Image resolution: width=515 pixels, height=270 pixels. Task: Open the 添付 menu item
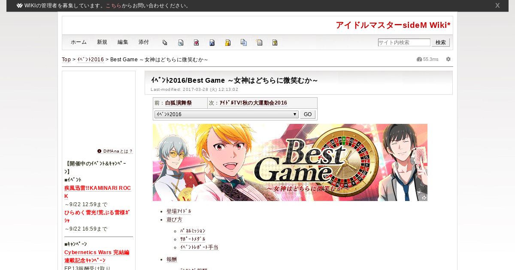coord(144,42)
